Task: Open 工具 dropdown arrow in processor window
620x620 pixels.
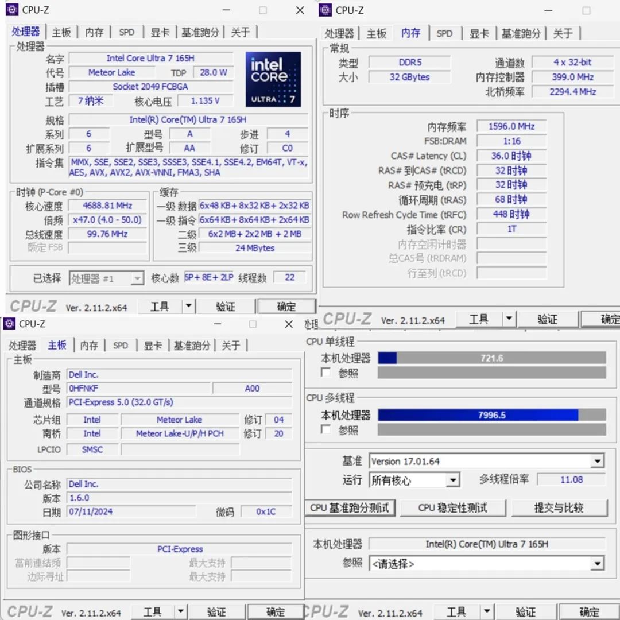Action: pyautogui.click(x=189, y=305)
